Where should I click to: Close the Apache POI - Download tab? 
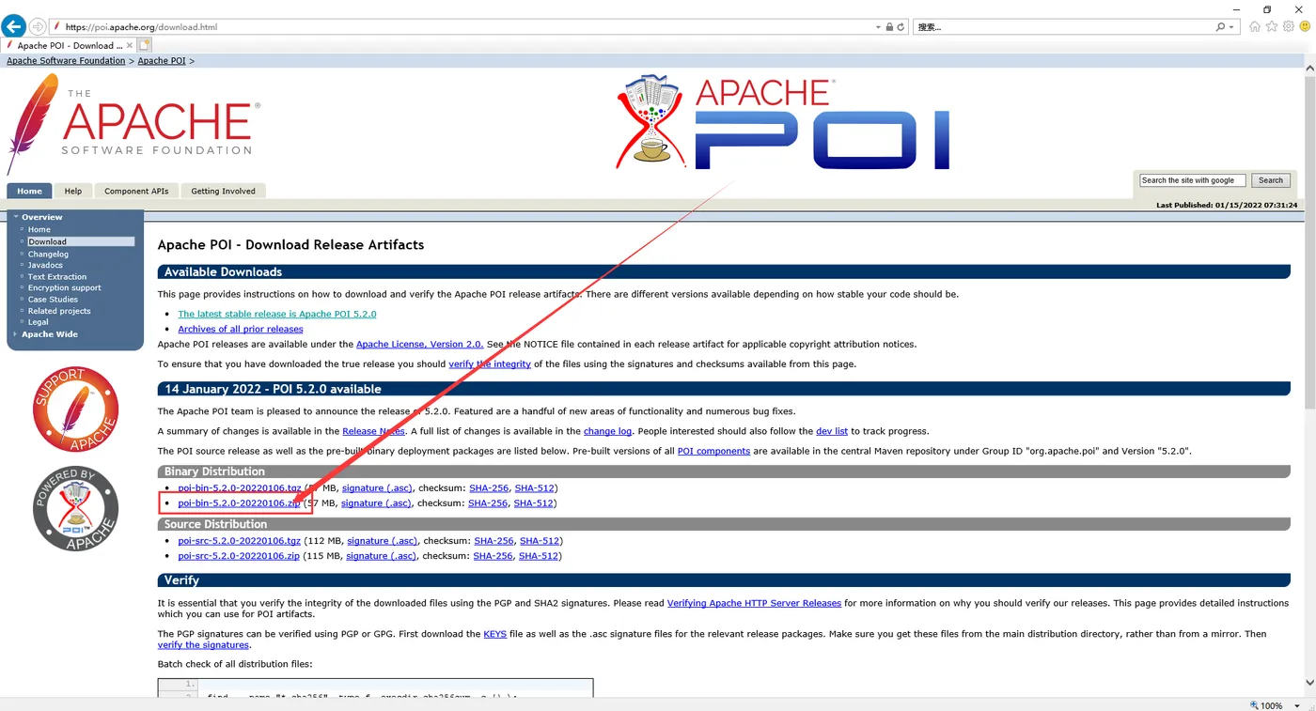point(131,45)
